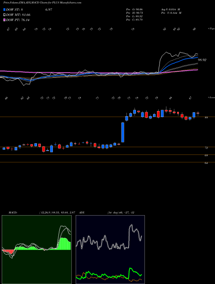Select the DOW MT legend label

[x=18, y=15]
